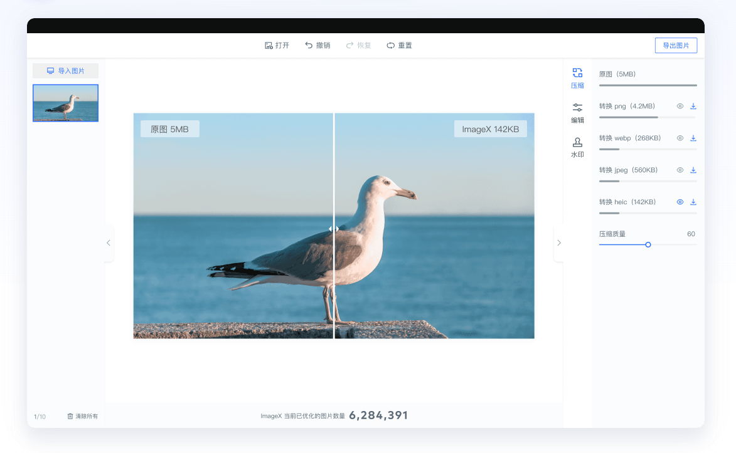Show webp conversion preview with eye icon
The image size is (736, 453).
tap(680, 138)
